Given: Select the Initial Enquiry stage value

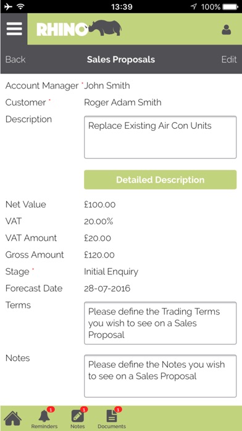Looking at the screenshot, I should coord(111,272).
